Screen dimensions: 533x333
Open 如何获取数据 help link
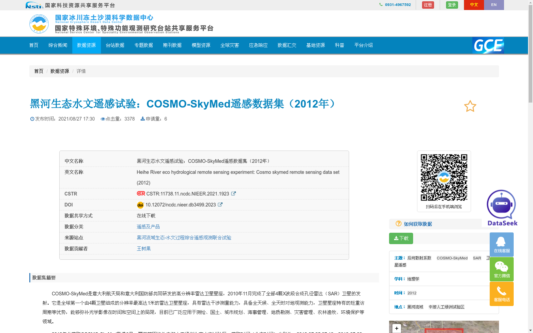click(x=418, y=224)
